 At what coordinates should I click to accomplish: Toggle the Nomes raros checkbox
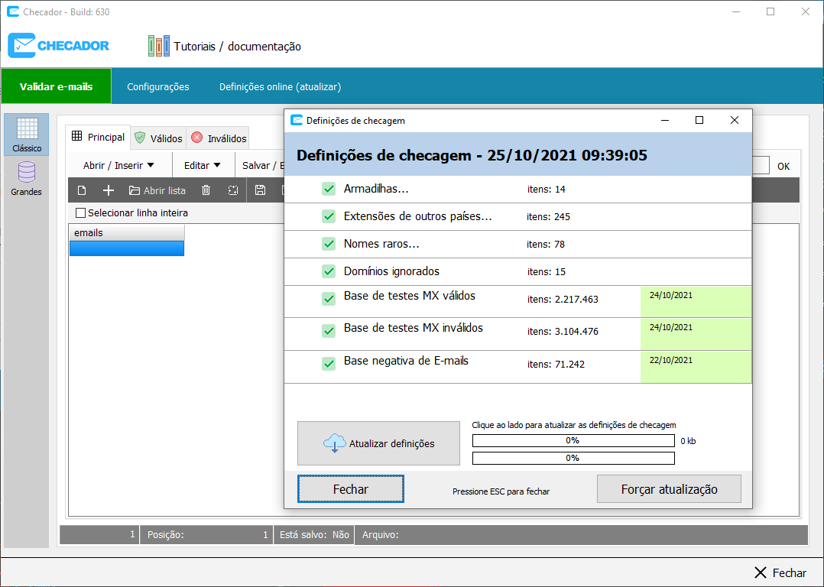pyautogui.click(x=329, y=244)
